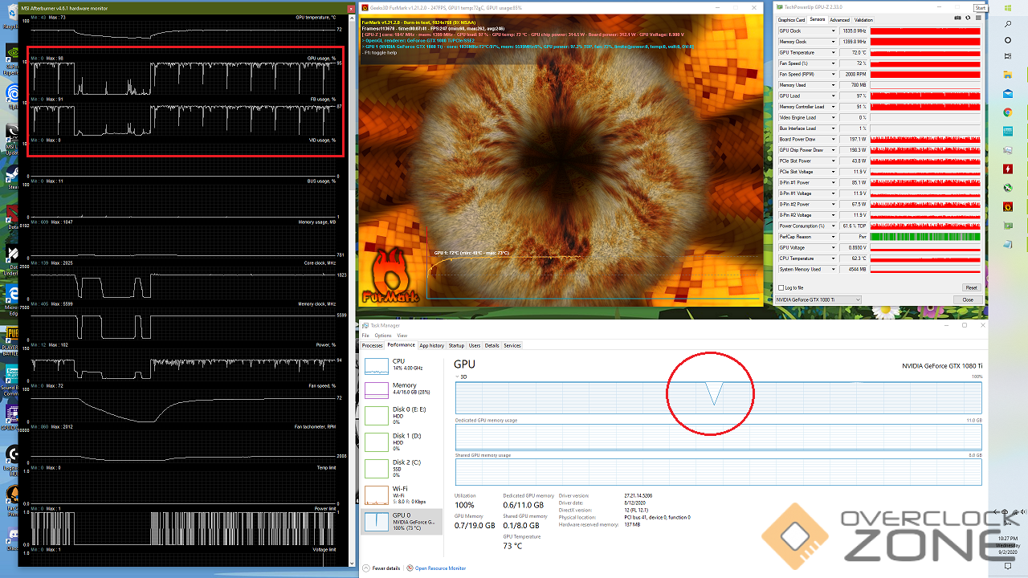Image resolution: width=1028 pixels, height=578 pixels.
Task: Open the Processes tab in Task Manager
Action: pyautogui.click(x=373, y=345)
